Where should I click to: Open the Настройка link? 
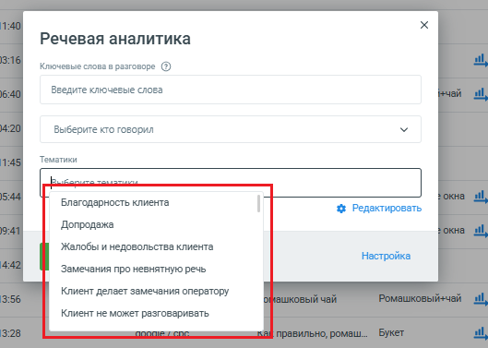386,256
